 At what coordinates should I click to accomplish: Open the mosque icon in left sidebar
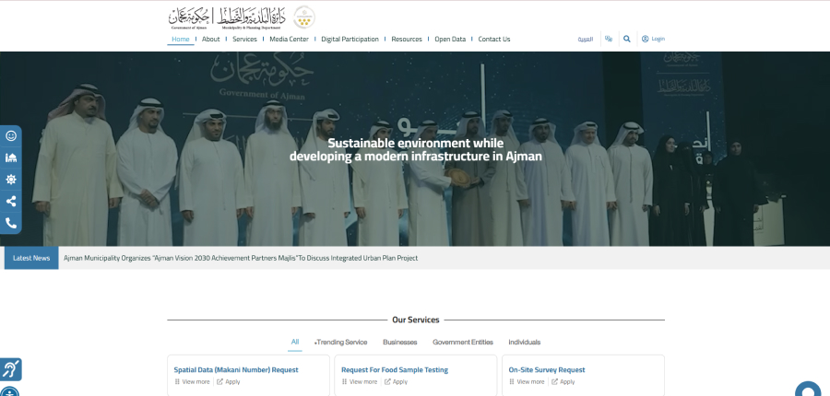(11, 157)
